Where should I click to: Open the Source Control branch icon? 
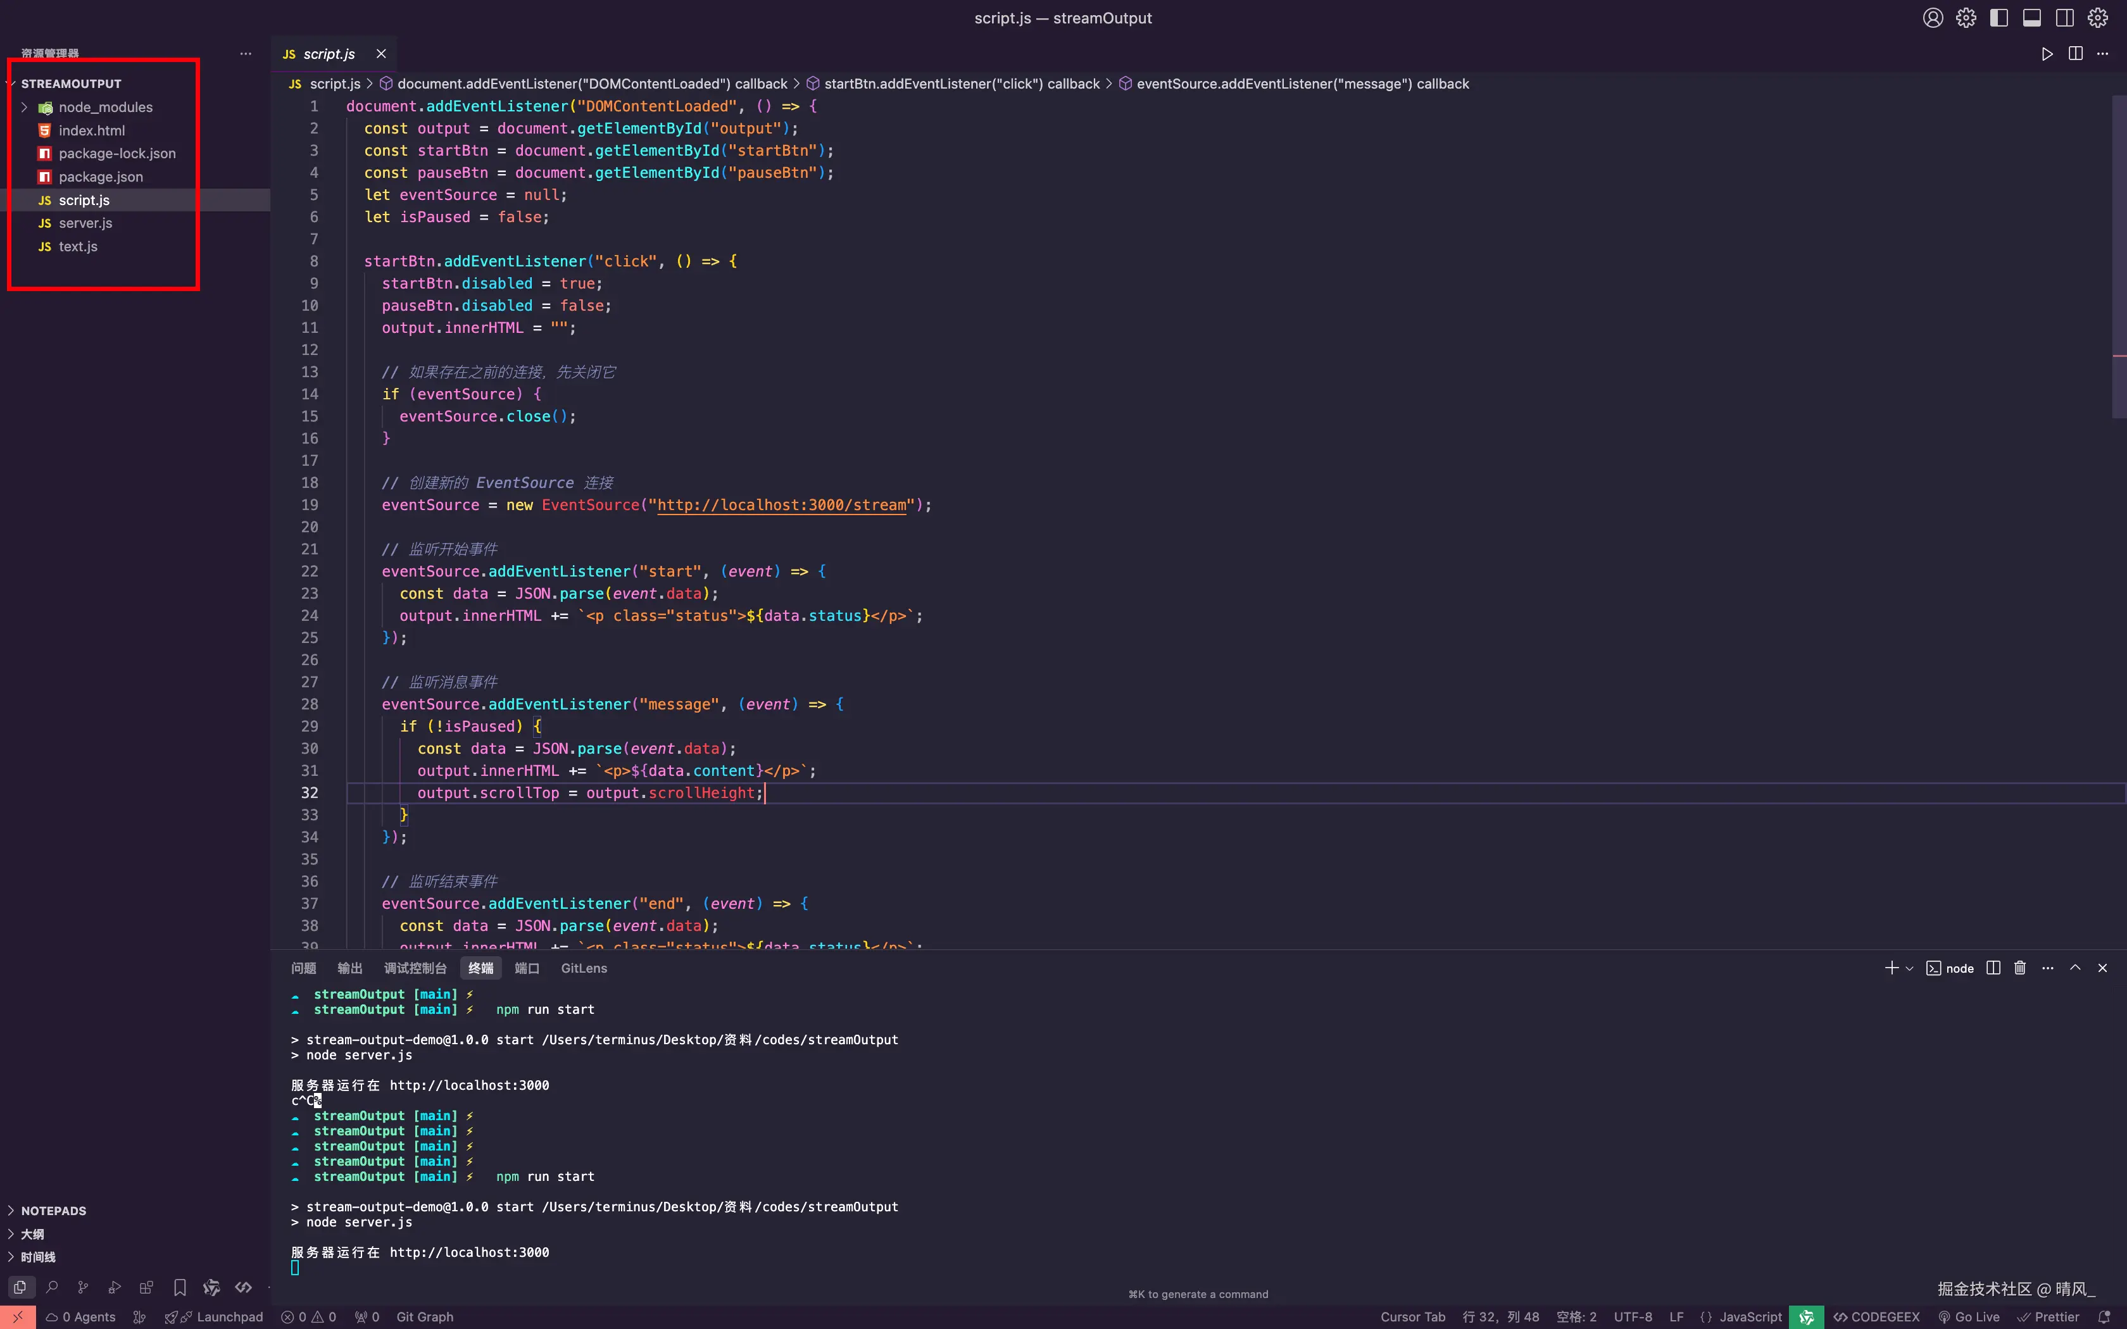(83, 1288)
